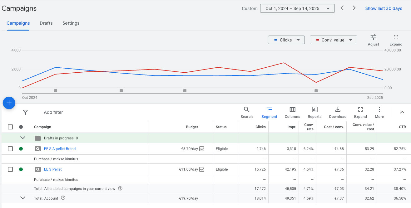Viewport: 411px width, 208px height.
Task: Click the Show last 30 days link
Action: coord(384,8)
